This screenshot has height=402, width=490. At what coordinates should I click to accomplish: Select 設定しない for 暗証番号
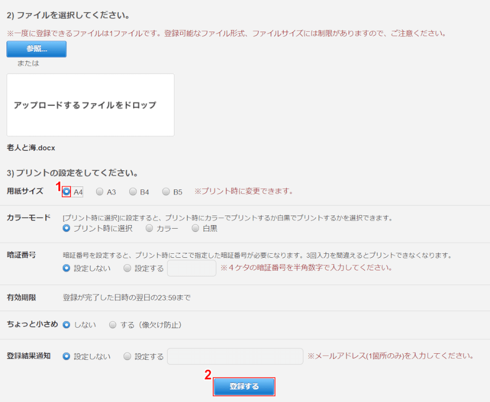[66, 268]
